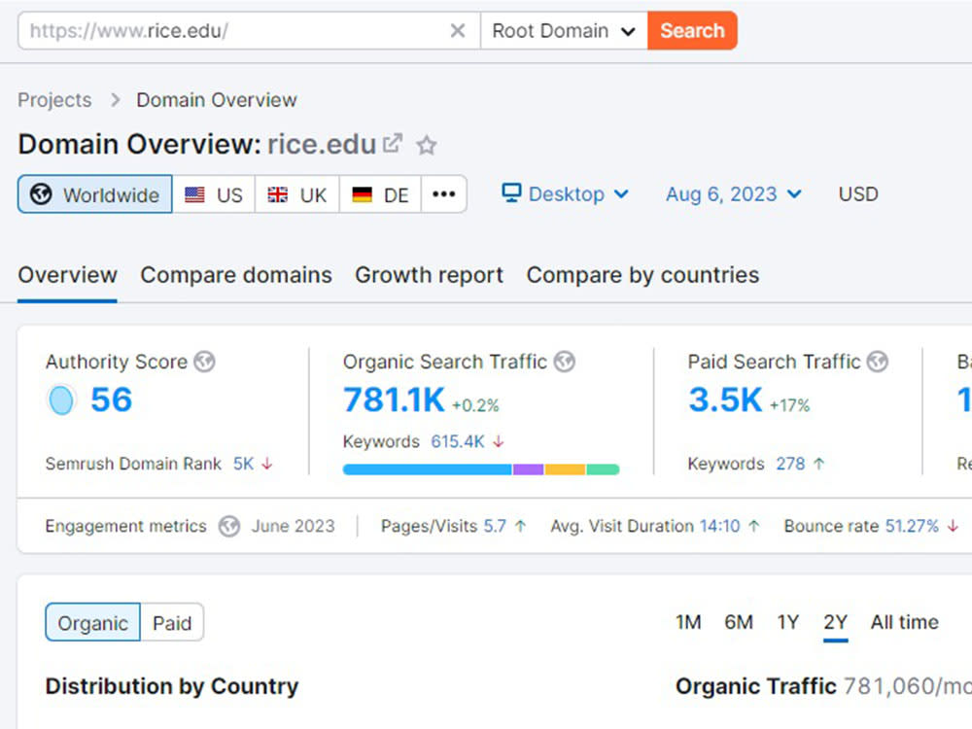Open organic traffic value 781.1K
The width and height of the screenshot is (972, 729).
[x=395, y=399]
